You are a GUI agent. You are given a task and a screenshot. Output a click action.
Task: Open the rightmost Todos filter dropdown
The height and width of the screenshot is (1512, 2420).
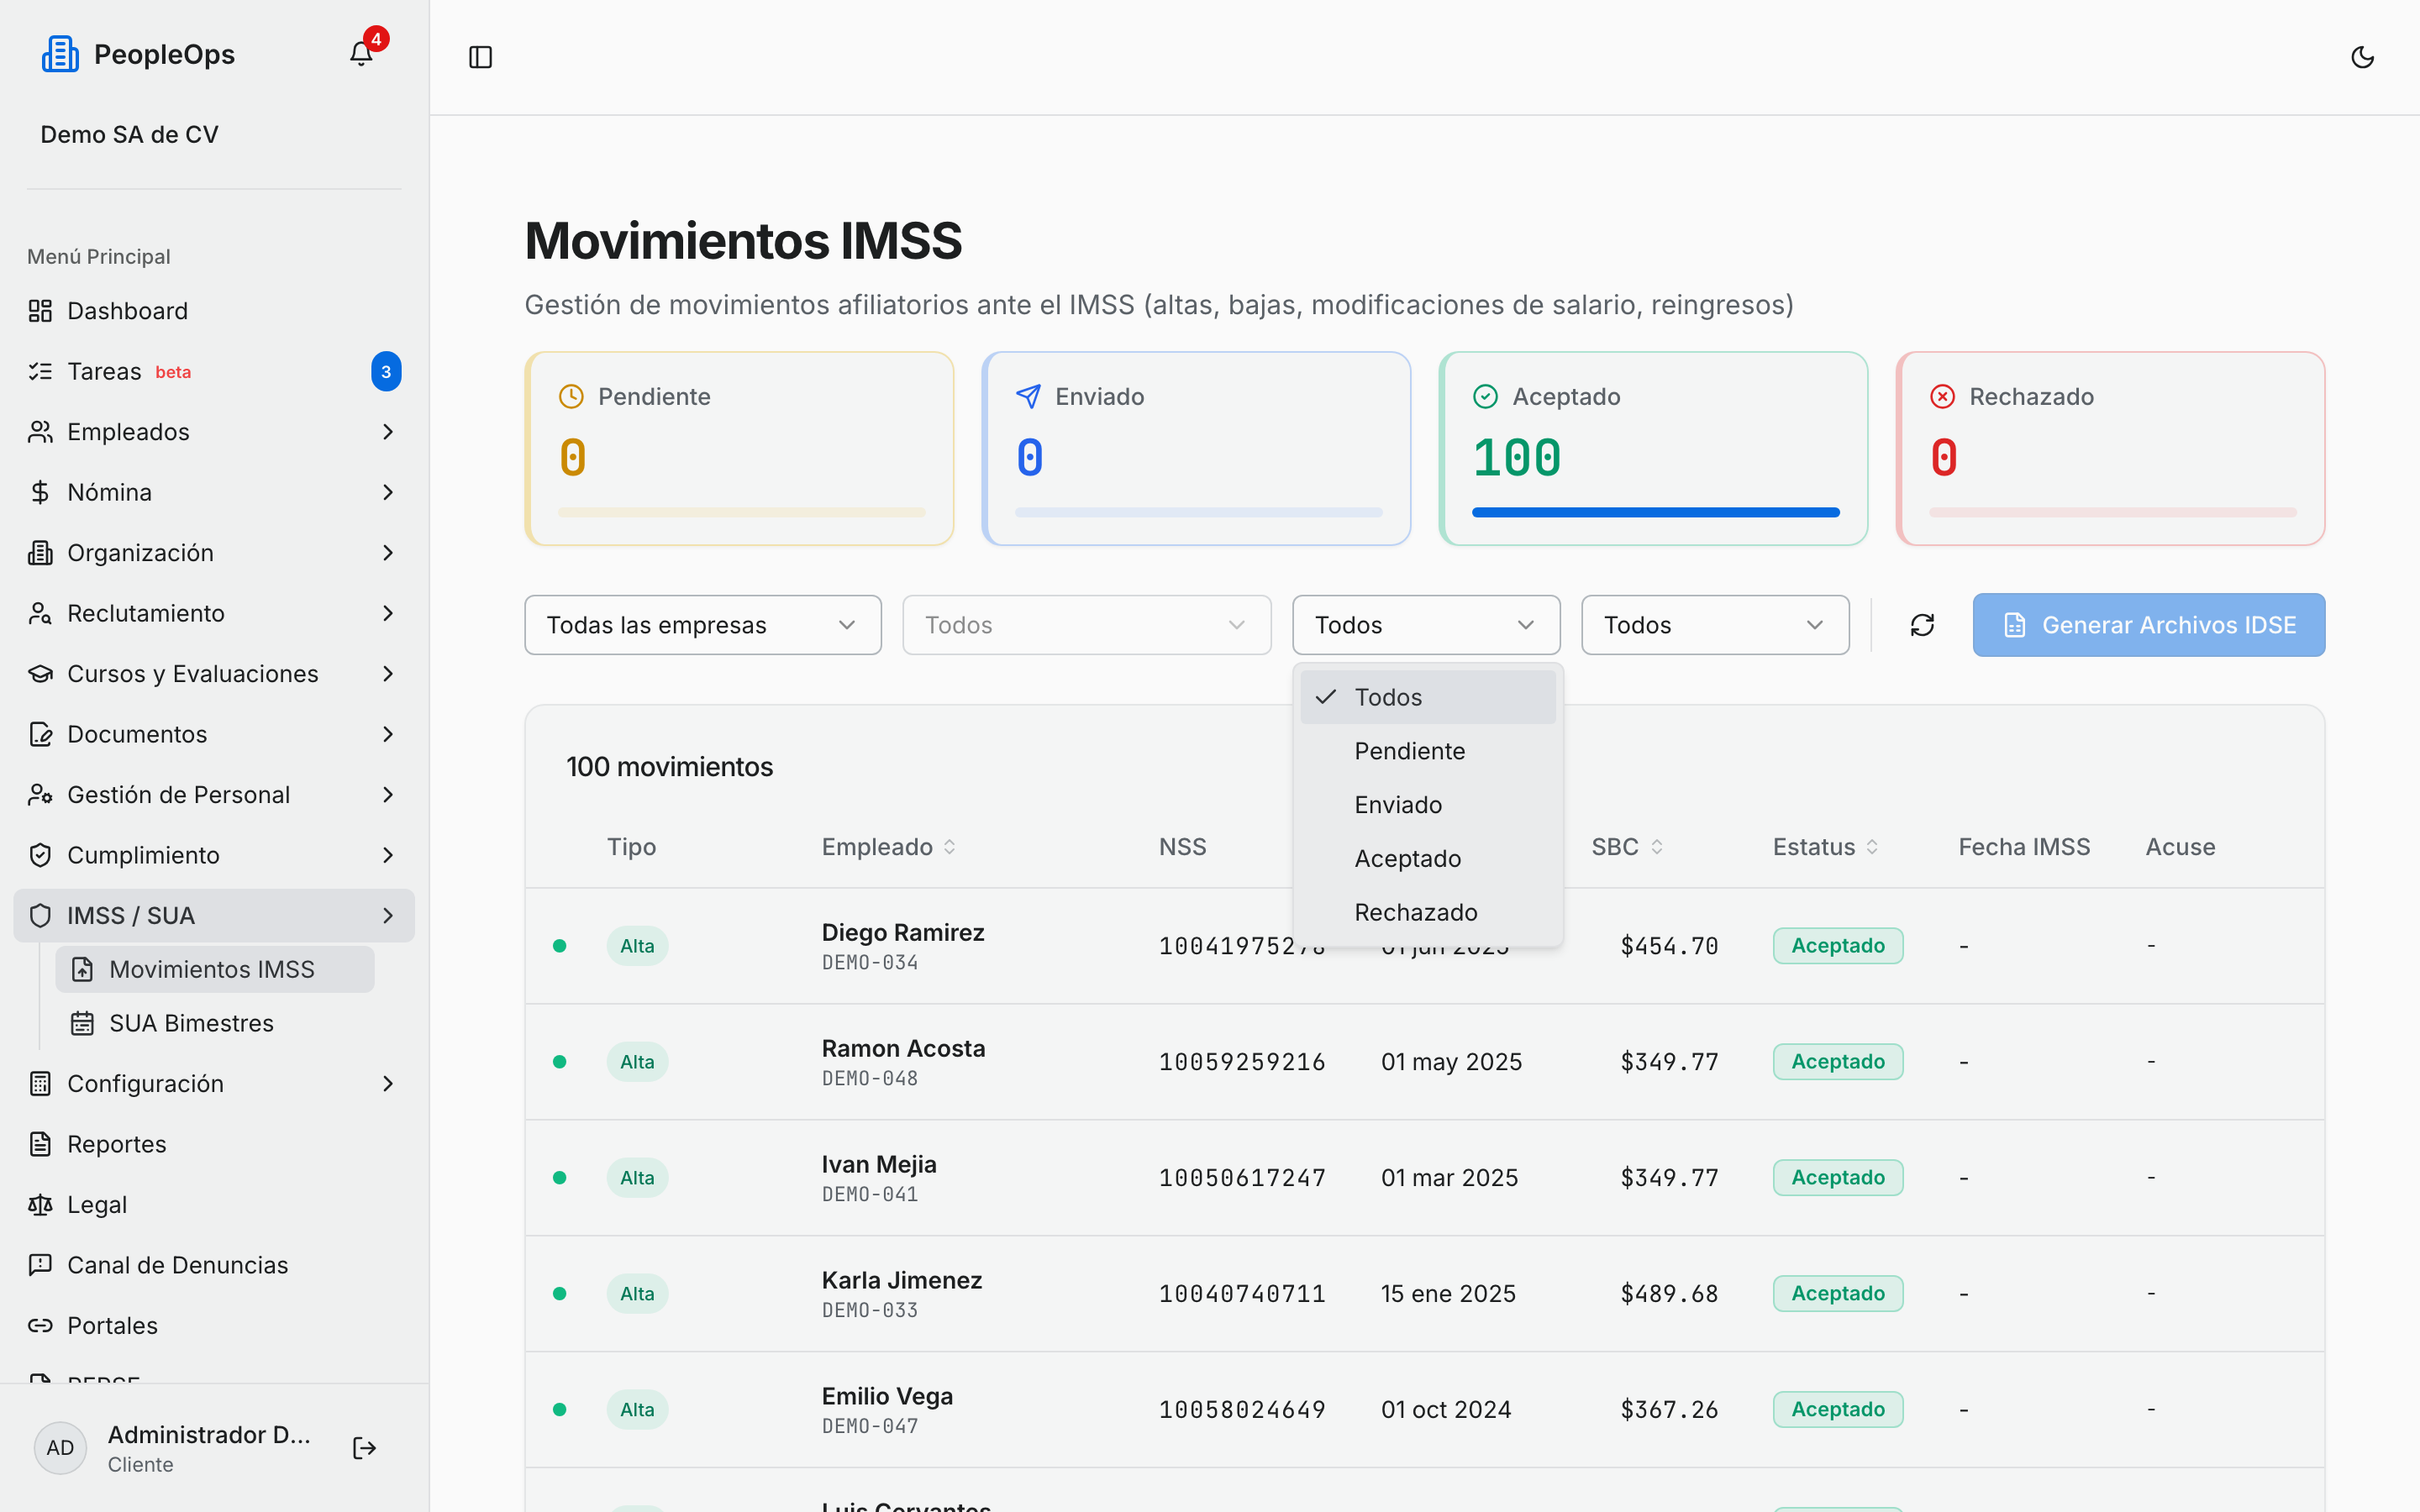[x=1714, y=625]
